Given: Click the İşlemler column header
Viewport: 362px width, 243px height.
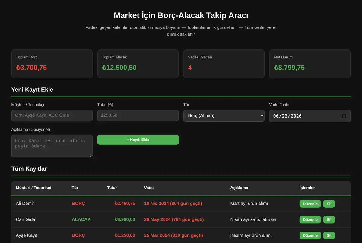Looking at the screenshot, I should pyautogui.click(x=307, y=188).
